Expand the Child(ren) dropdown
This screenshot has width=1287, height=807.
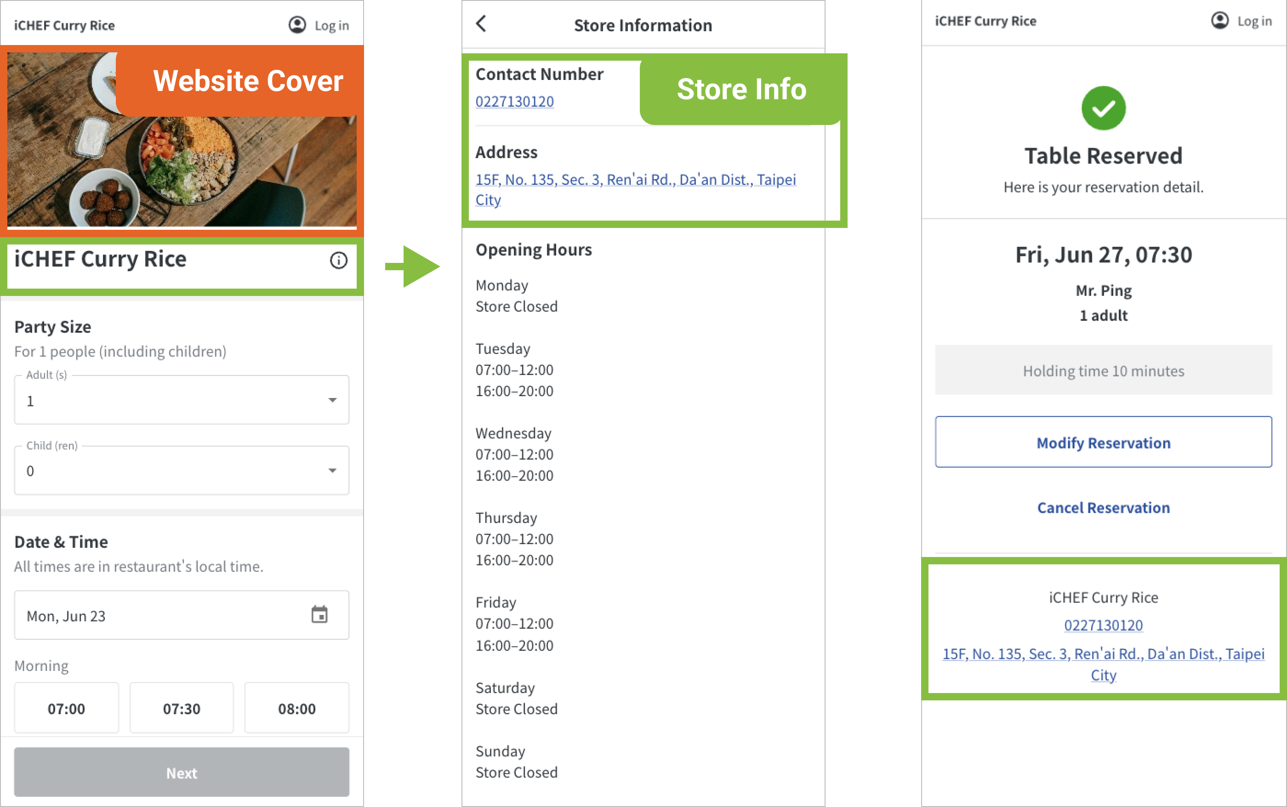(182, 471)
